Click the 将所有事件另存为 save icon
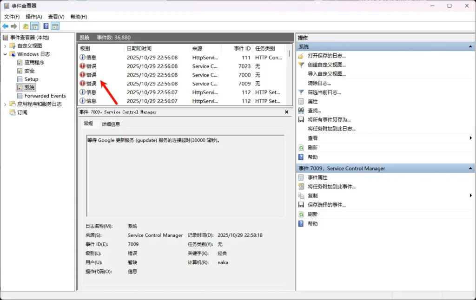The height and width of the screenshot is (300, 476). point(301,120)
